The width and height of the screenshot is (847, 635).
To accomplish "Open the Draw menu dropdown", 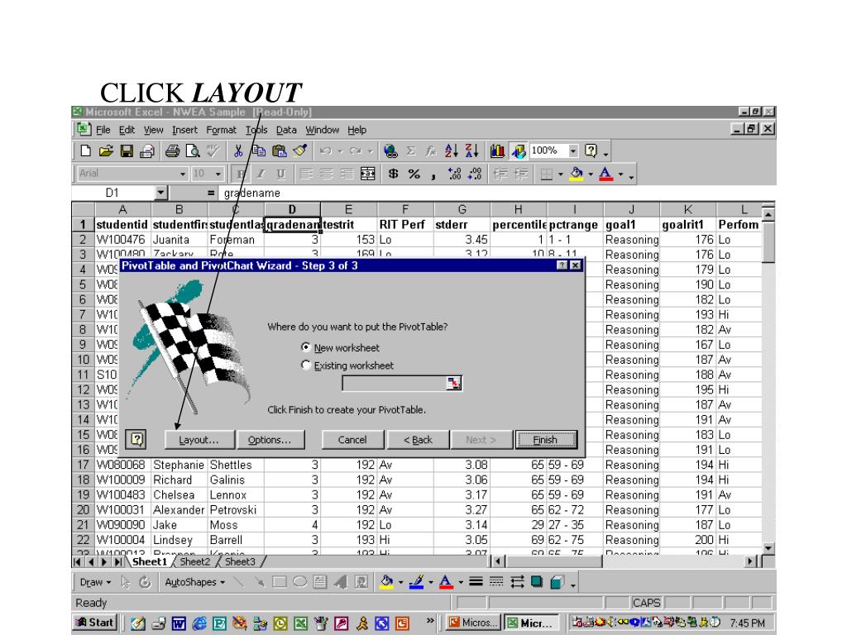I will pos(95,582).
